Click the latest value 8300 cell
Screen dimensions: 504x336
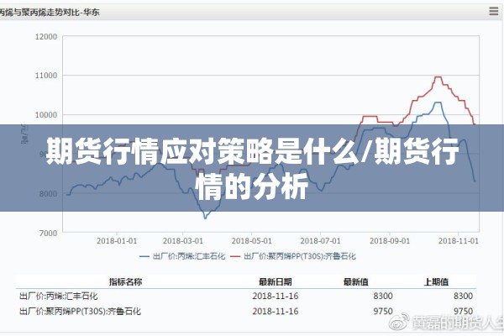click(383, 297)
